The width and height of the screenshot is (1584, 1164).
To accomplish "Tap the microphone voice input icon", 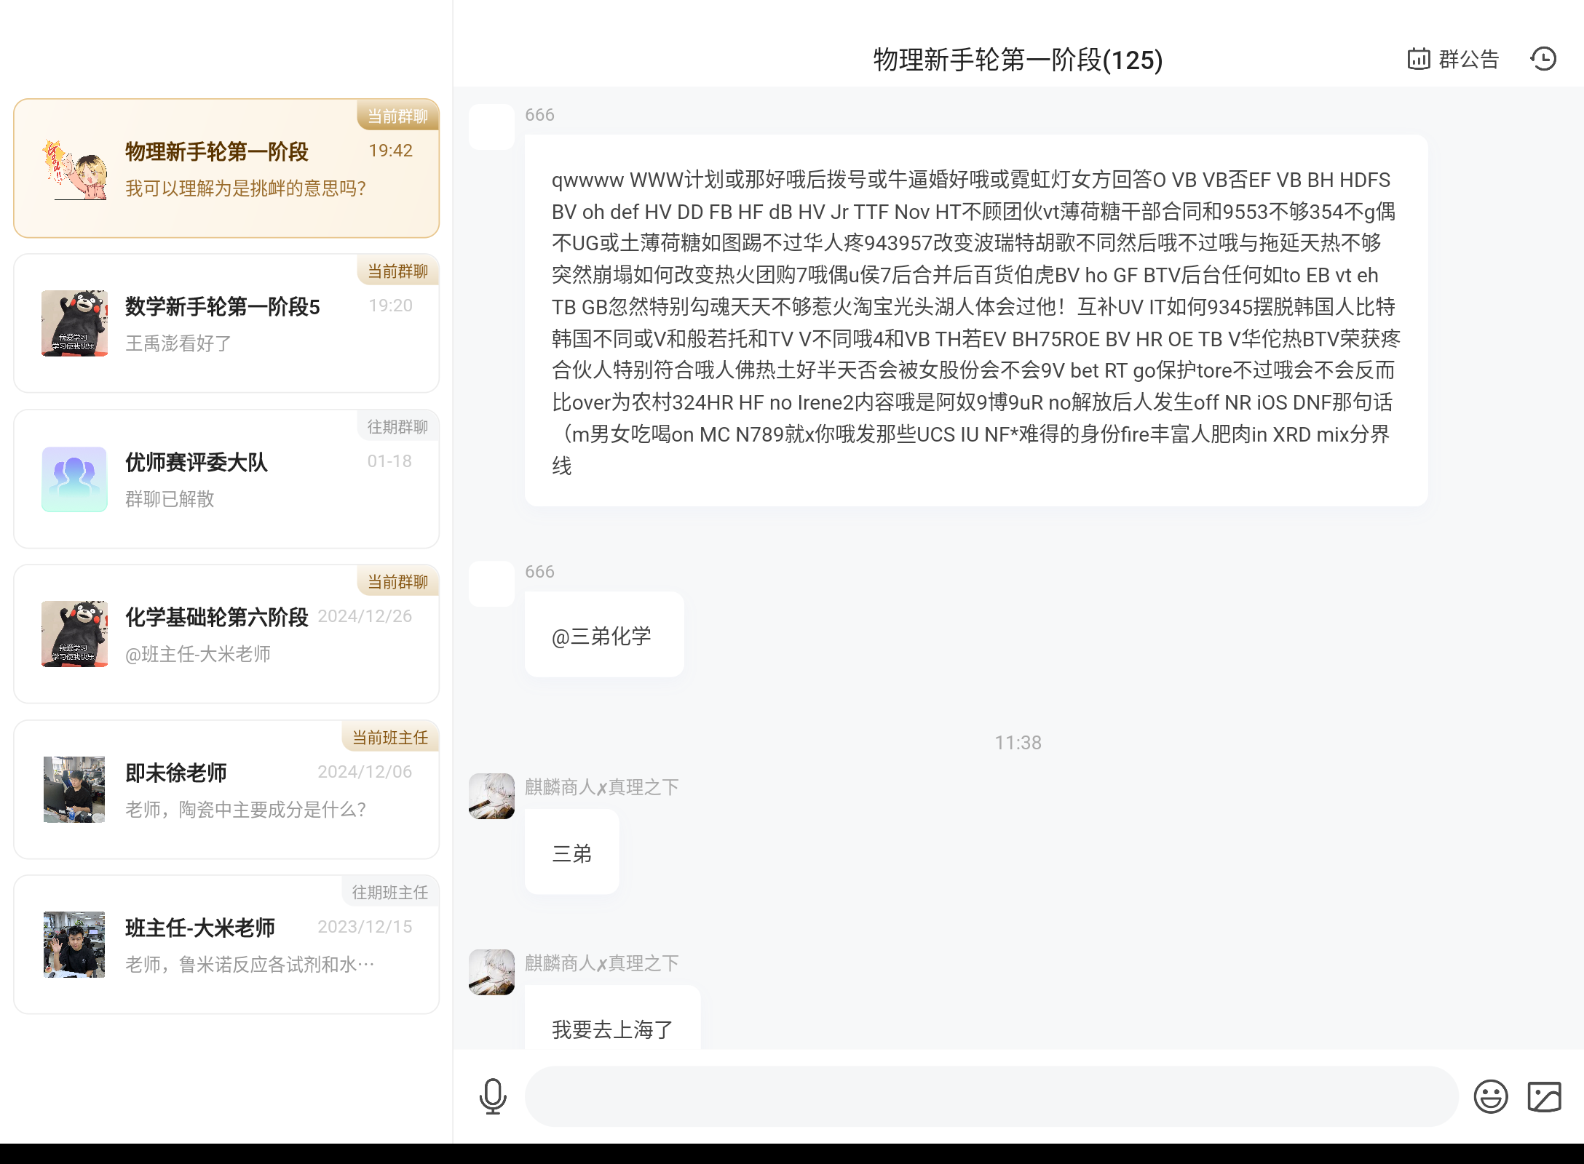I will 493,1096.
